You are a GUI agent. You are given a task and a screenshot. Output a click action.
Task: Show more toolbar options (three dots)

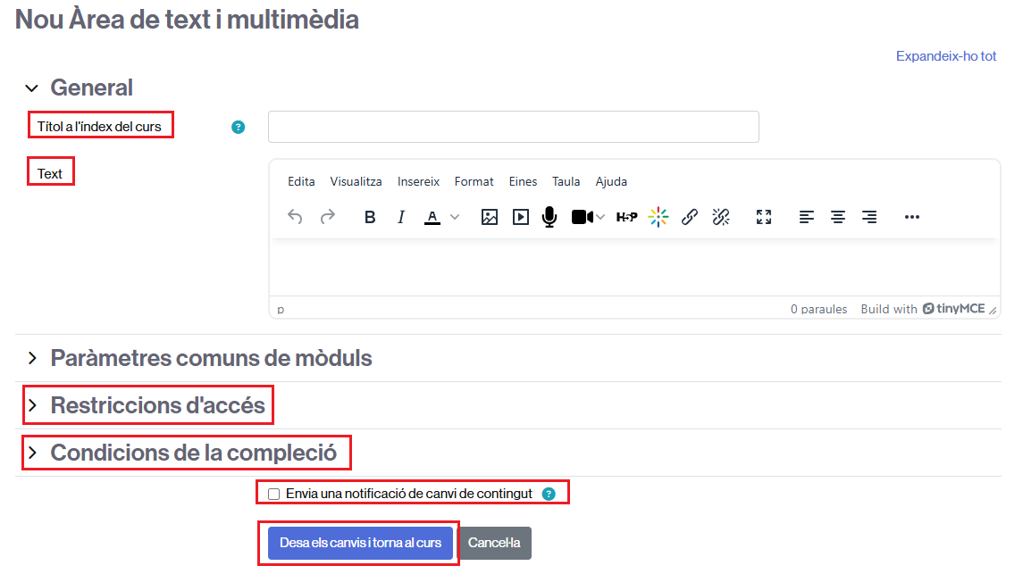(x=912, y=217)
